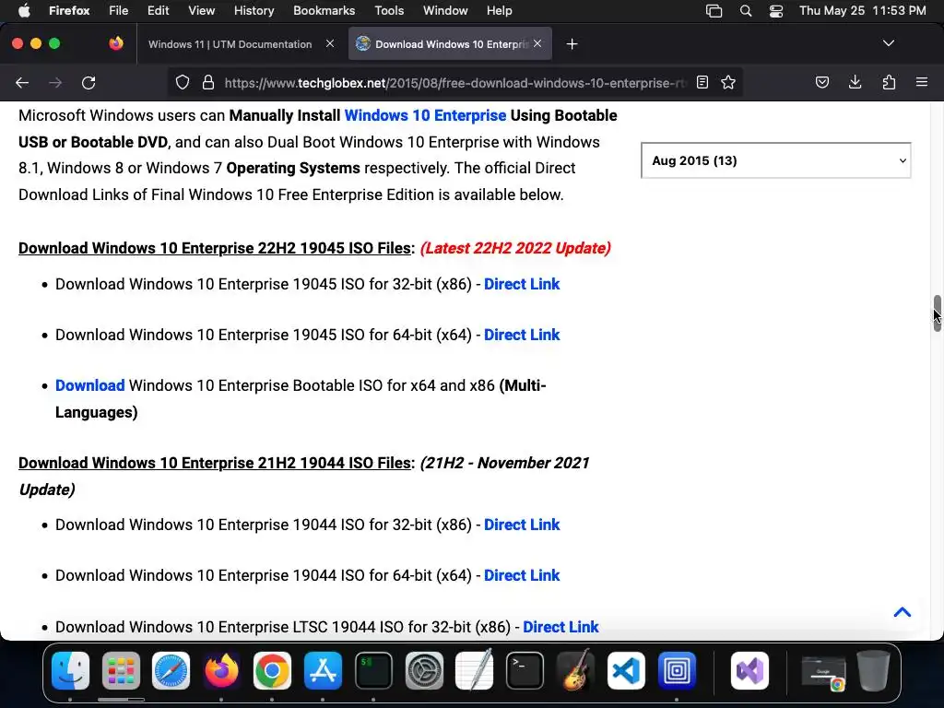Close the Download Windows 10 Enterprise tab

point(537,43)
